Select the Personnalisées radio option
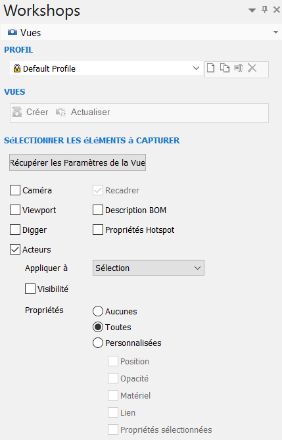Image resolution: width=282 pixels, height=440 pixels. (98, 343)
